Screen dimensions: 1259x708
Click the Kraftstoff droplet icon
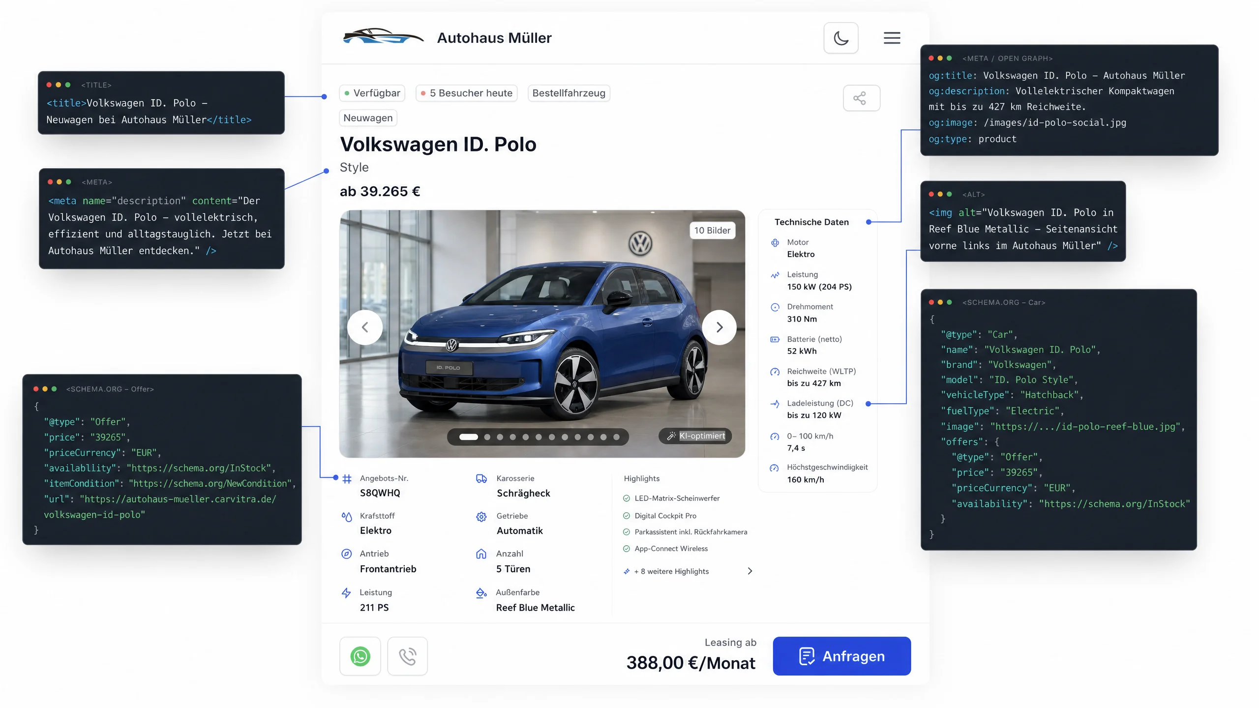pyautogui.click(x=347, y=517)
